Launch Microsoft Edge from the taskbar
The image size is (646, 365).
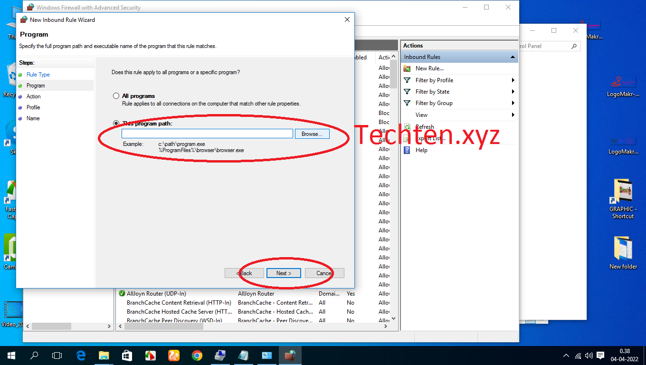coord(81,355)
